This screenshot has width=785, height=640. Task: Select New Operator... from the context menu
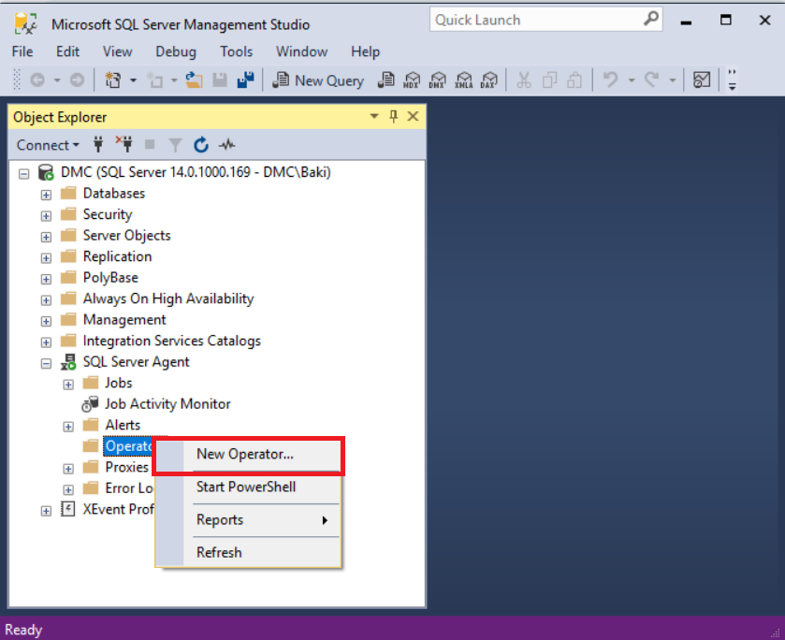click(245, 455)
